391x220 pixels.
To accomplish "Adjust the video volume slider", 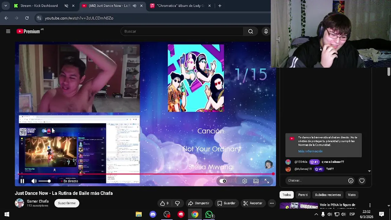I will click(45, 181).
